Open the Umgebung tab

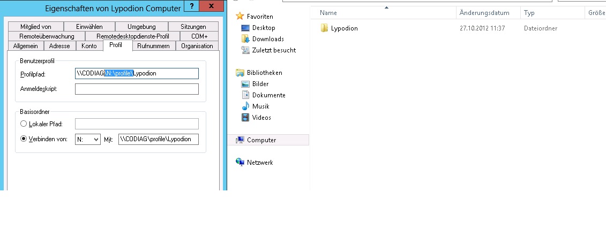[141, 27]
